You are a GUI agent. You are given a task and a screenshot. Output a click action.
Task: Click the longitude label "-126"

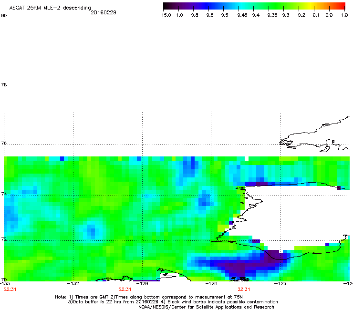point(211,283)
